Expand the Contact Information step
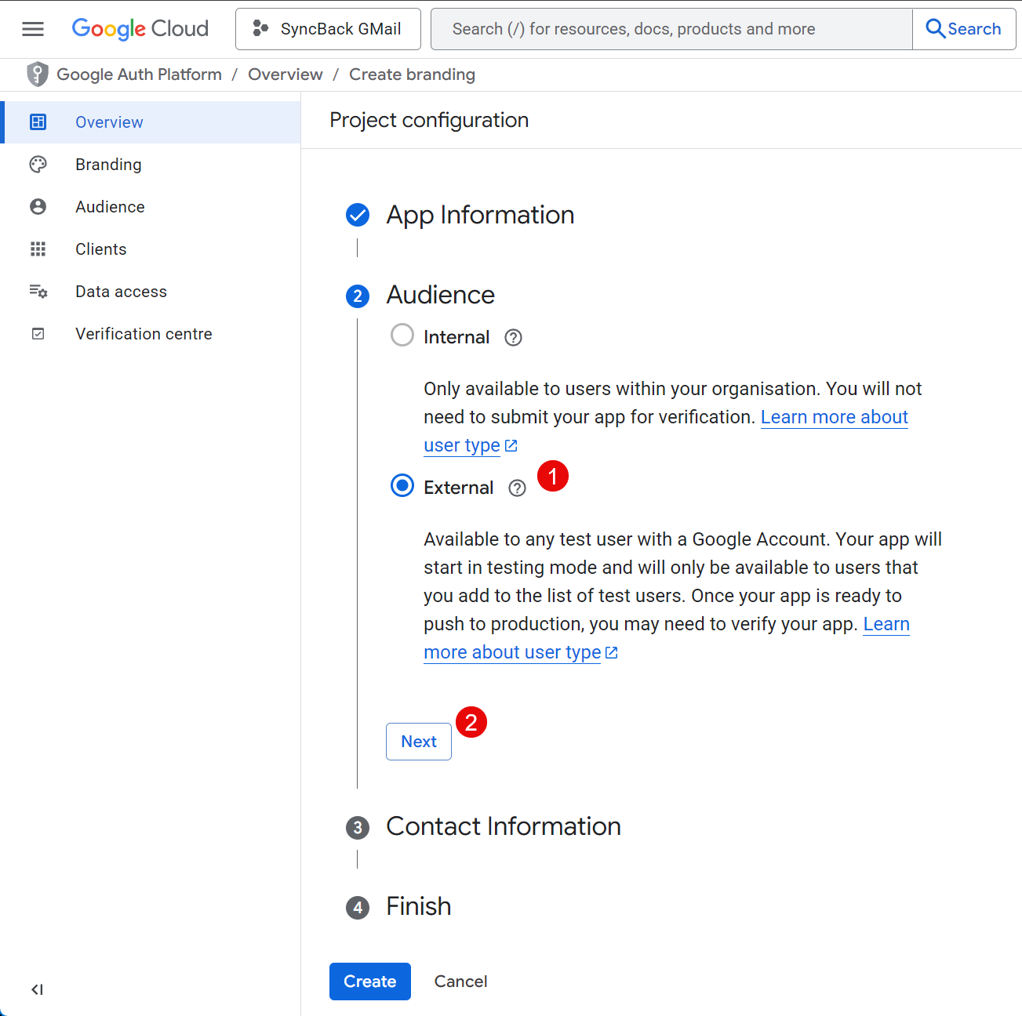The height and width of the screenshot is (1016, 1022). (503, 826)
